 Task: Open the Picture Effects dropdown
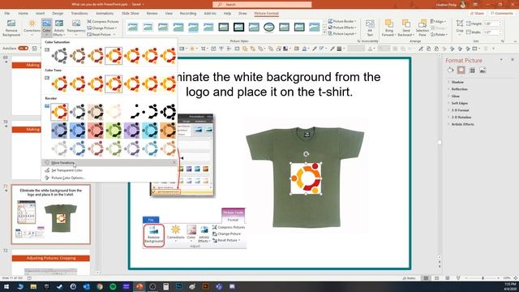pos(342,28)
